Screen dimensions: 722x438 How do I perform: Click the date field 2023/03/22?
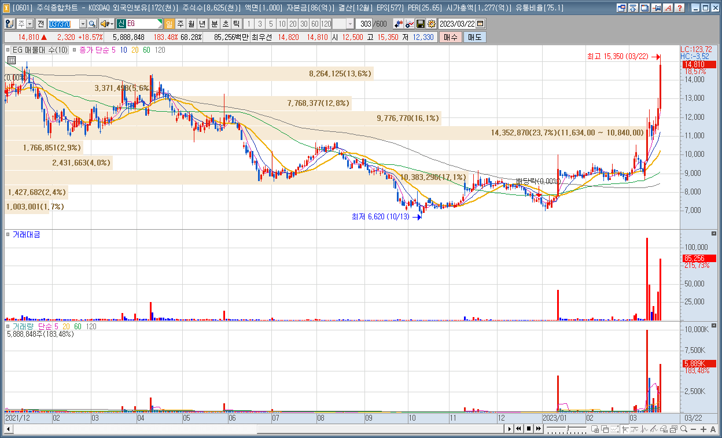tap(457, 24)
